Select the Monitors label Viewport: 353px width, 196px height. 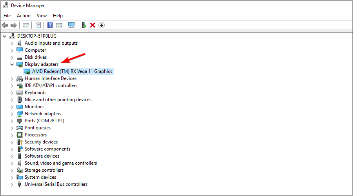[34, 107]
